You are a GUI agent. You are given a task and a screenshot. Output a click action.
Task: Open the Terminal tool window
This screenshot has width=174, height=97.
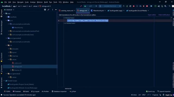17,91
